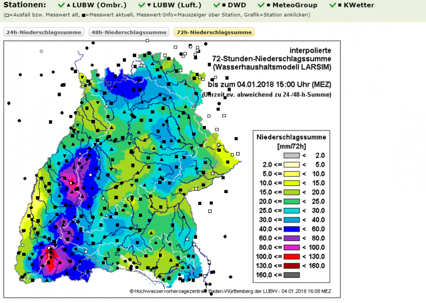Screen dimensions: 426x303
Task: Select the dark gray 160.0+ legend swatch
Action: 292,275
